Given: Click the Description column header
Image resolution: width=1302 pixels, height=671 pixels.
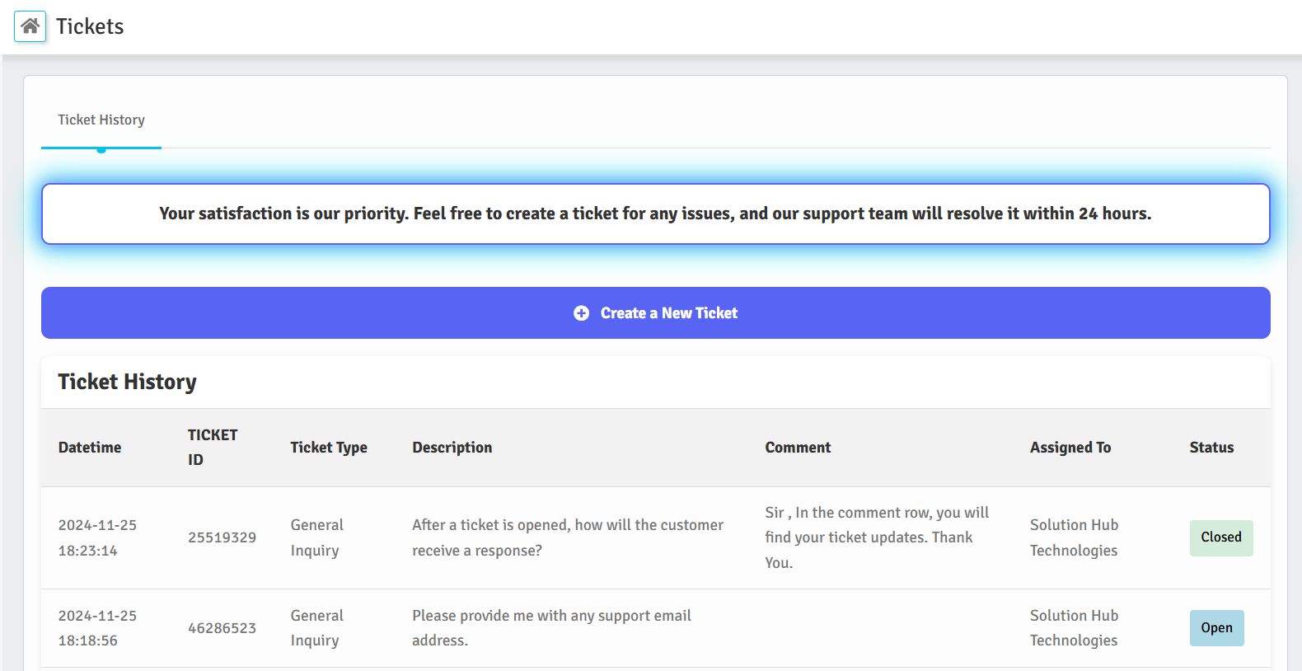Looking at the screenshot, I should pyautogui.click(x=452, y=448).
